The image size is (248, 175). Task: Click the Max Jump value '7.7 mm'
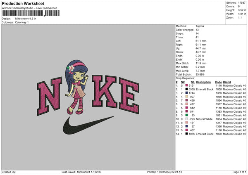click(200, 71)
